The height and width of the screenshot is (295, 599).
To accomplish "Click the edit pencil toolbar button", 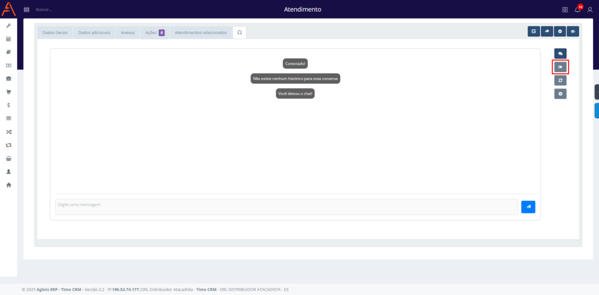I will click(533, 32).
